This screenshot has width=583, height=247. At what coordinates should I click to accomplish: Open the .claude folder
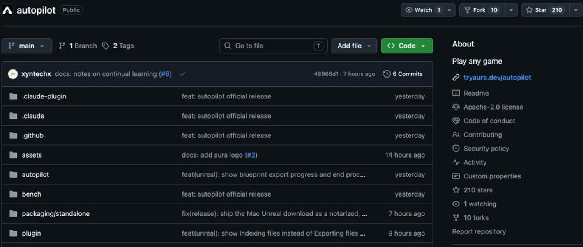33,116
